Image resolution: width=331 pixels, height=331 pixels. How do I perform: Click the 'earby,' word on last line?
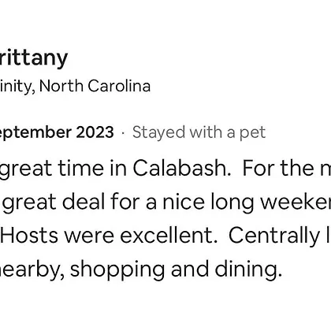point(32,270)
